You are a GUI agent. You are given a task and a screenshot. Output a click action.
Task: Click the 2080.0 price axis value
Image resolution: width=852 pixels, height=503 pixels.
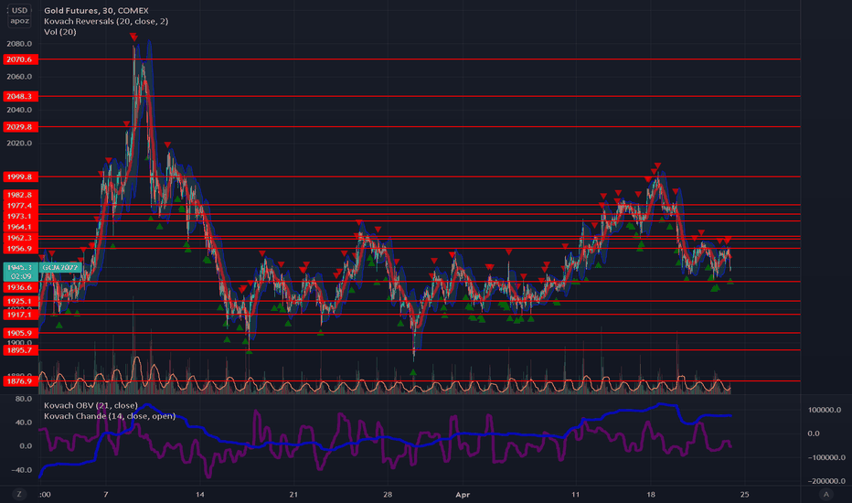click(x=19, y=44)
